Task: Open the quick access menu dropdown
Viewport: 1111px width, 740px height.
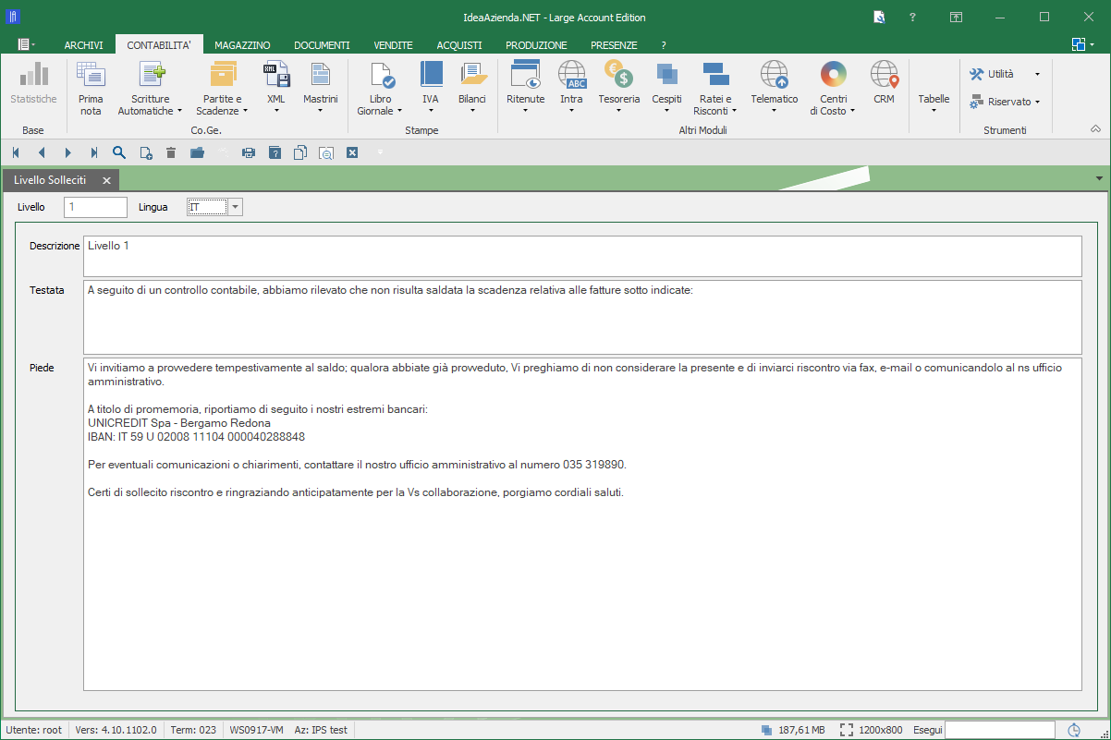Action: coord(26,44)
